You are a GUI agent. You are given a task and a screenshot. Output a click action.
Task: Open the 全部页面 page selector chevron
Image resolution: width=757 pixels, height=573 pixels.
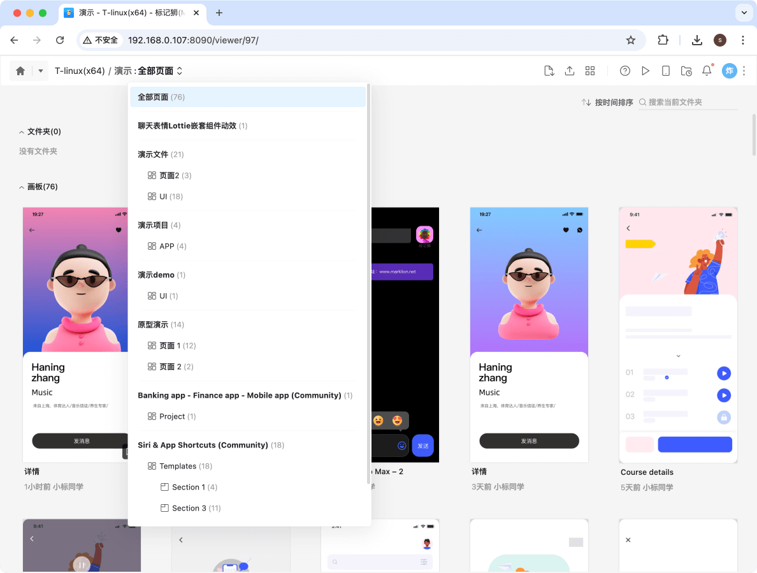pos(179,72)
